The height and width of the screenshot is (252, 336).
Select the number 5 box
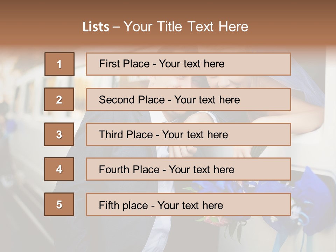point(59,204)
